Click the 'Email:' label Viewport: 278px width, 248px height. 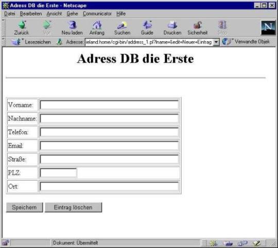(16, 146)
